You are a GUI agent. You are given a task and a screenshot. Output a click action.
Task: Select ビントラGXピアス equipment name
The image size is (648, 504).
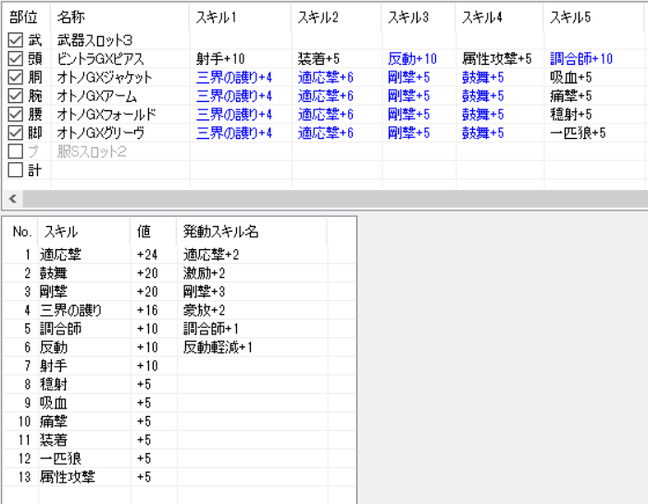[100, 59]
